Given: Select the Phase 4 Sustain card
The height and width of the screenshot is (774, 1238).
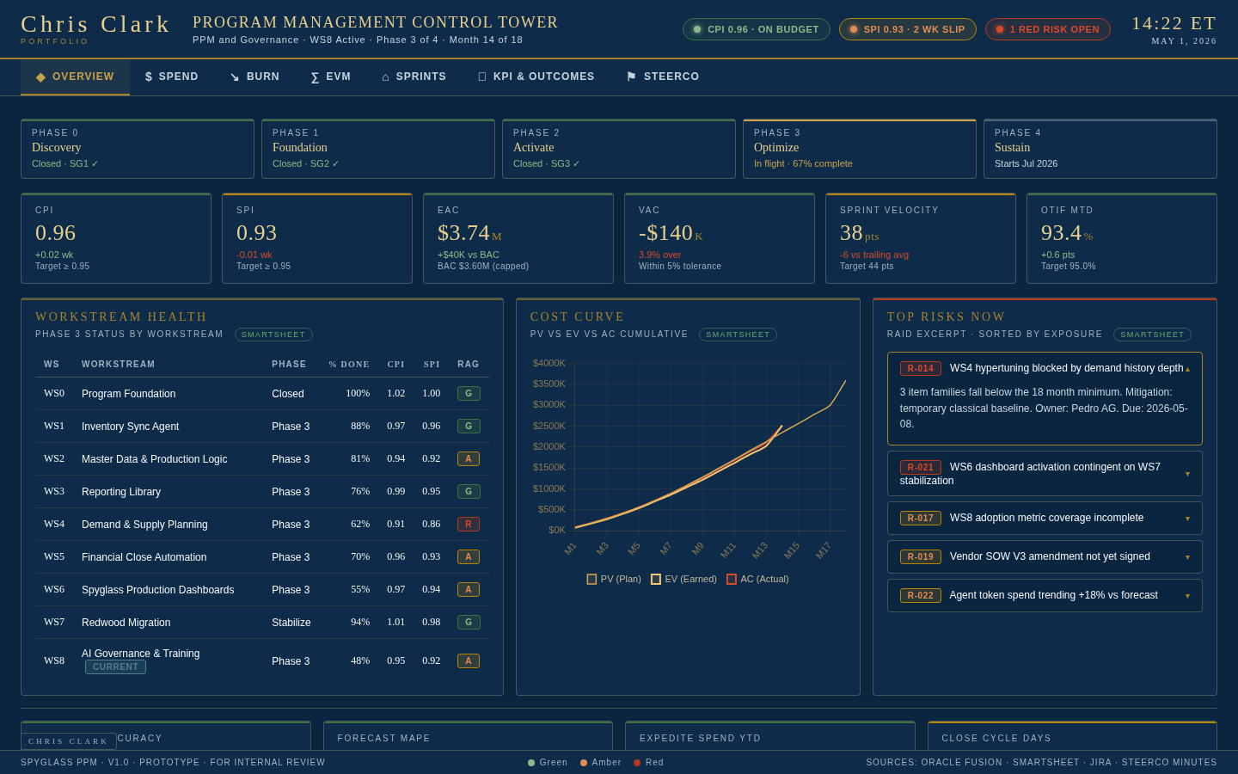Looking at the screenshot, I should 1100,149.
